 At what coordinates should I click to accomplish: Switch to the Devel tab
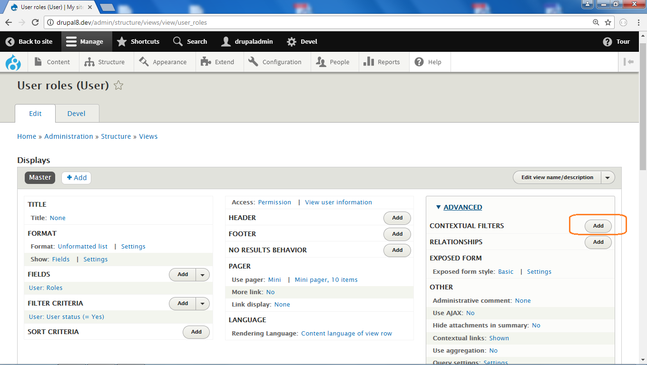pyautogui.click(x=76, y=113)
